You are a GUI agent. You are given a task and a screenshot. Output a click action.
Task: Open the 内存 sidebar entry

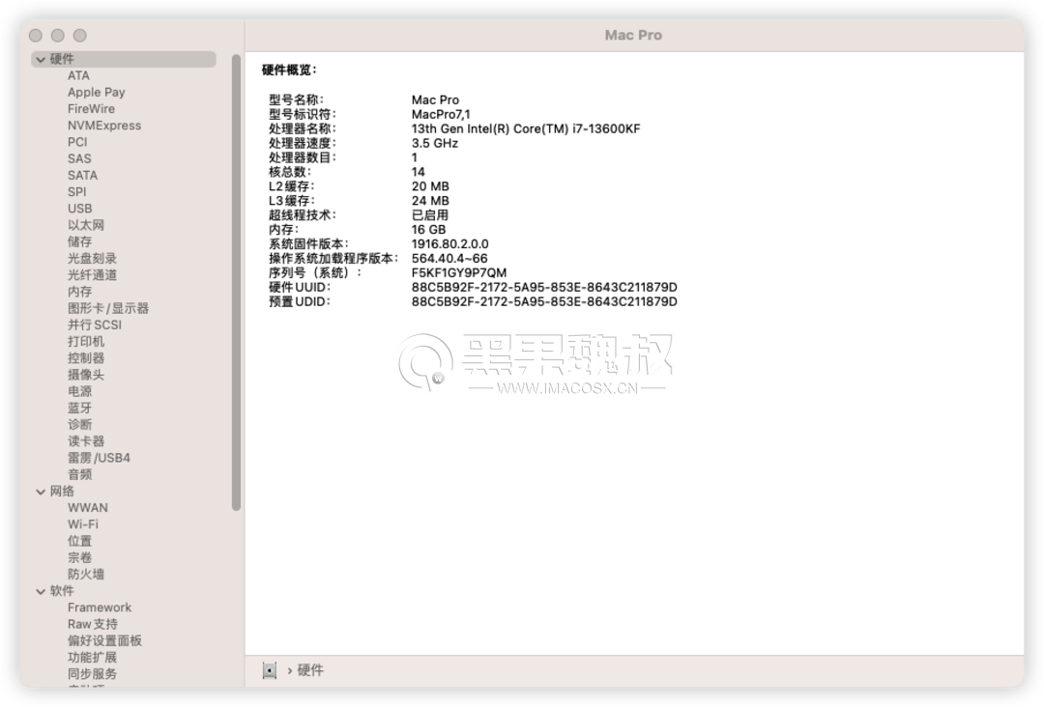[x=80, y=292]
